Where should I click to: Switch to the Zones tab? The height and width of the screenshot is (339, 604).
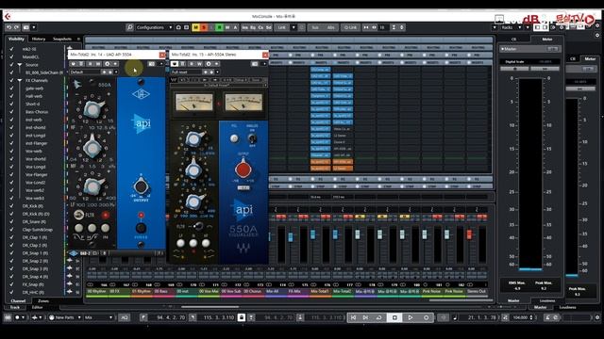point(43,301)
